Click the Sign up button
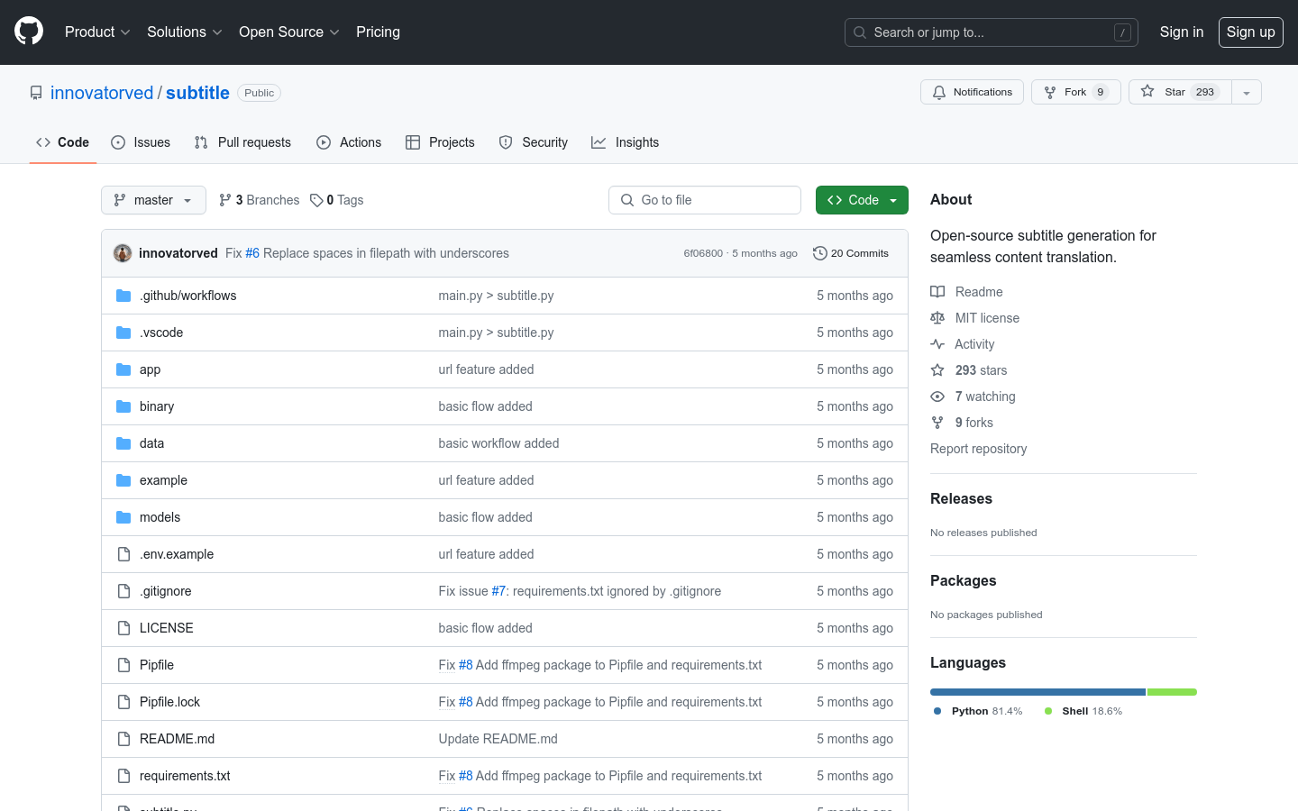This screenshot has height=811, width=1298. (x=1251, y=32)
